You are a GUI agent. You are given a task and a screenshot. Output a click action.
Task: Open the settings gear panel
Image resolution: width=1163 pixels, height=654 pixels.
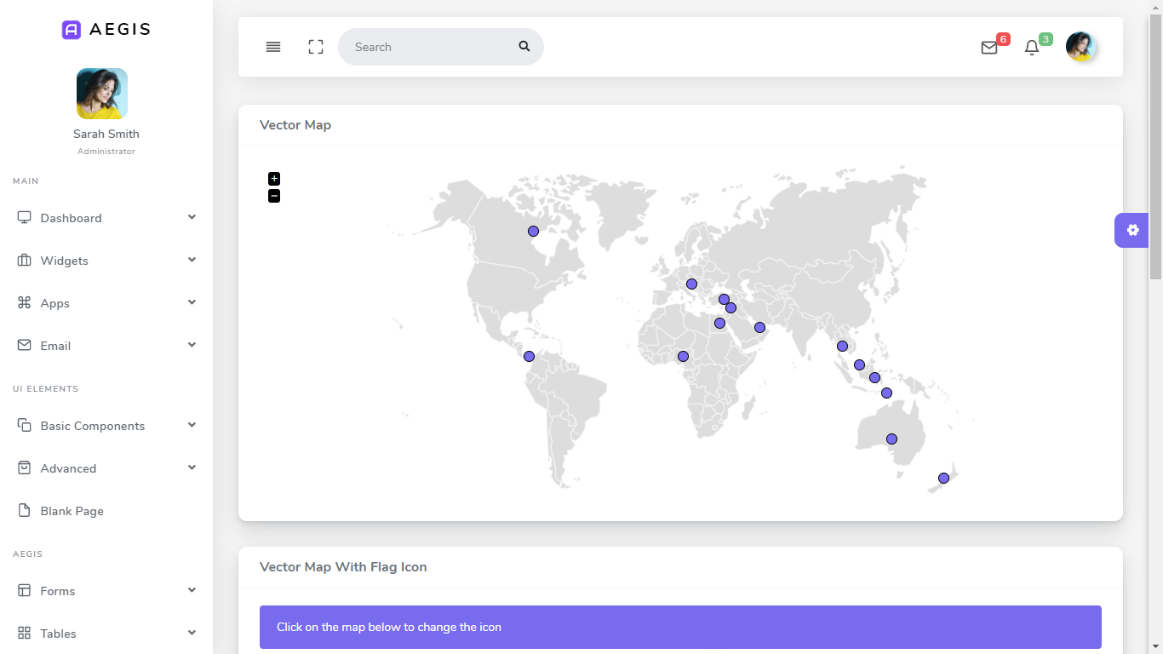(x=1132, y=230)
